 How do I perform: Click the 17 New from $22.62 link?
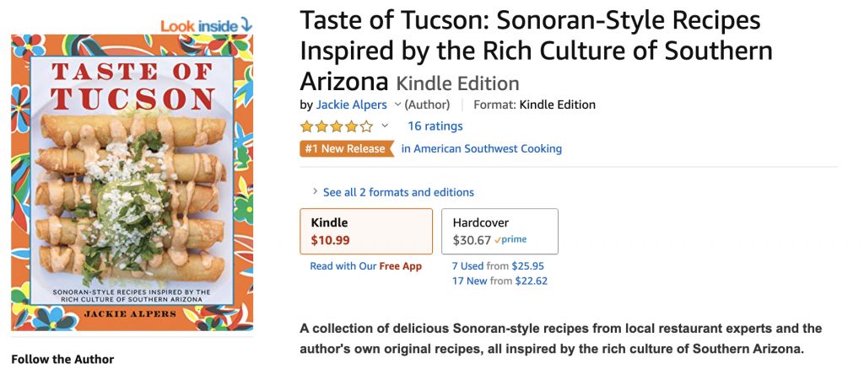[x=499, y=281]
